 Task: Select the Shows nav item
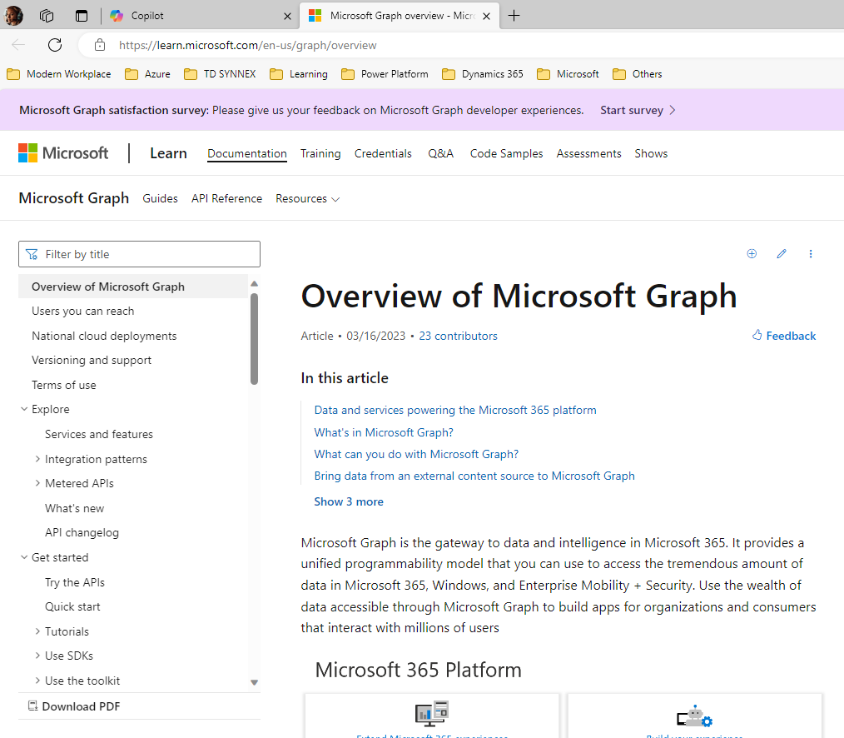pyautogui.click(x=651, y=153)
